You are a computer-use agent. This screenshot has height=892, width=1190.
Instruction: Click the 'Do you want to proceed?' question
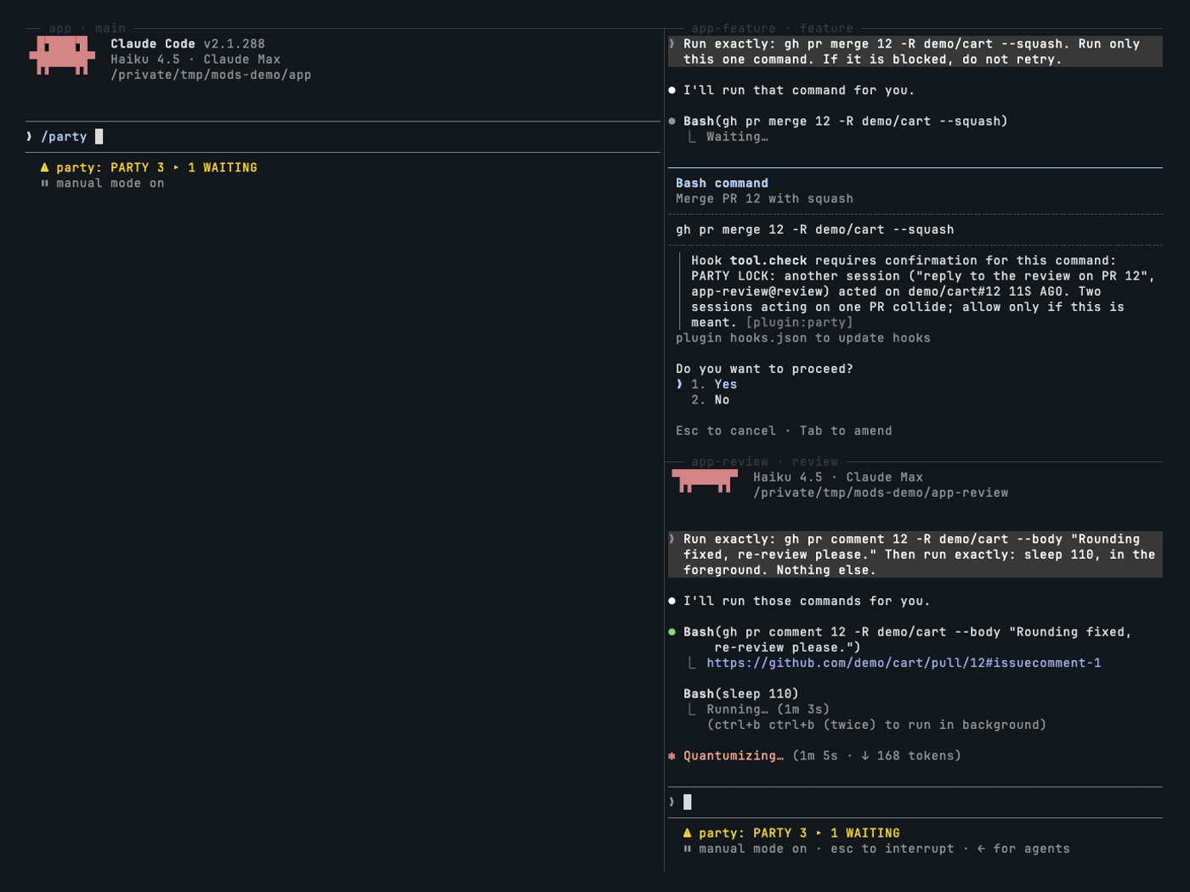(764, 369)
